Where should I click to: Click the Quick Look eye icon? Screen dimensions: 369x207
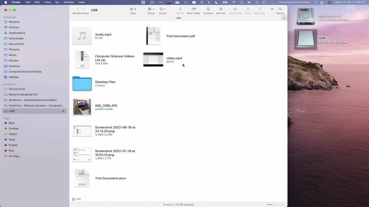pyautogui.click(x=235, y=9)
